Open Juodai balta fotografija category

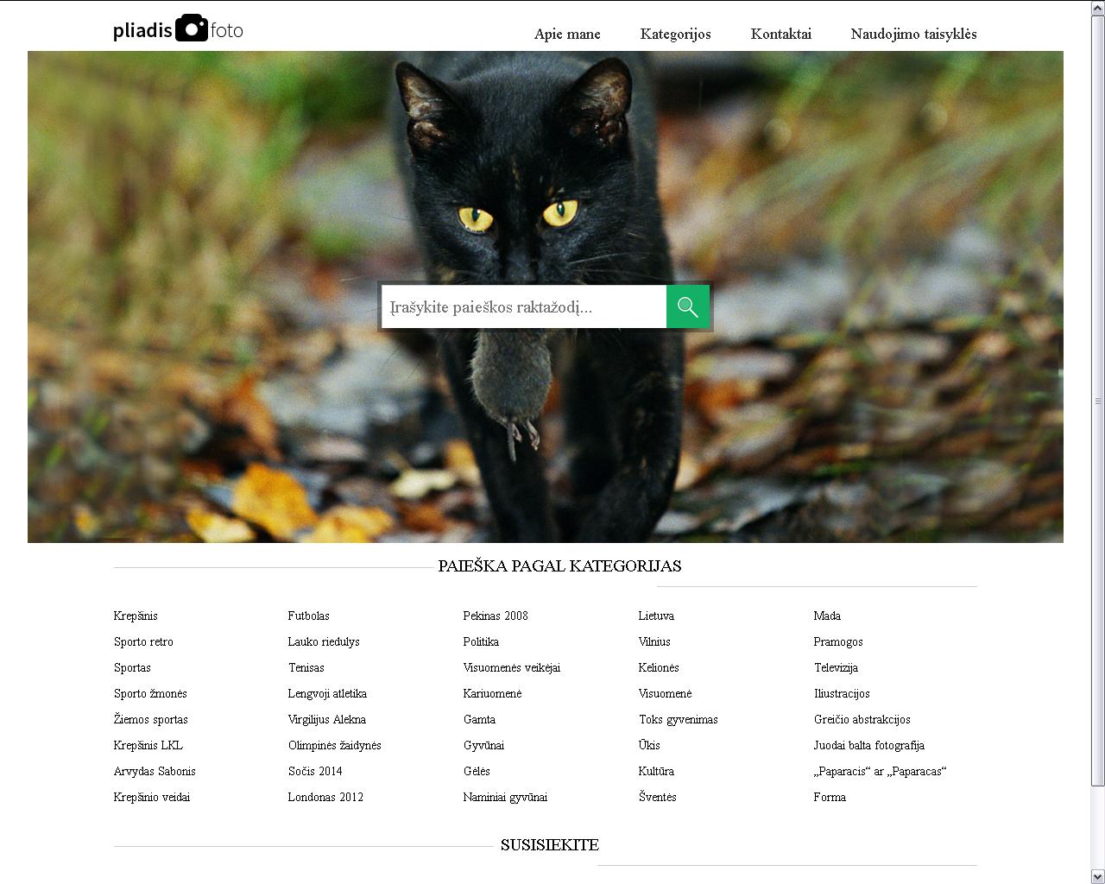(868, 745)
